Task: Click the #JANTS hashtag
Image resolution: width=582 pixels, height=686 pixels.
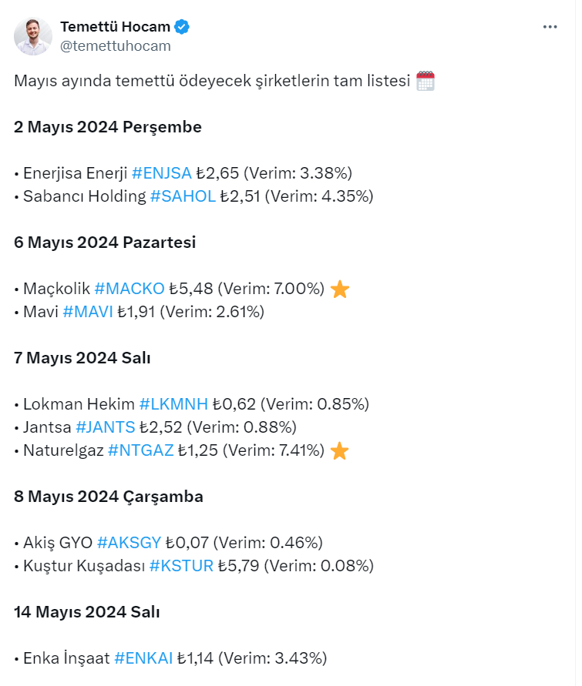Action: tap(106, 427)
